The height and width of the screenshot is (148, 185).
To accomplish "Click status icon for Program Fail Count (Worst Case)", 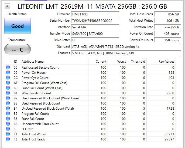I will [8, 83].
